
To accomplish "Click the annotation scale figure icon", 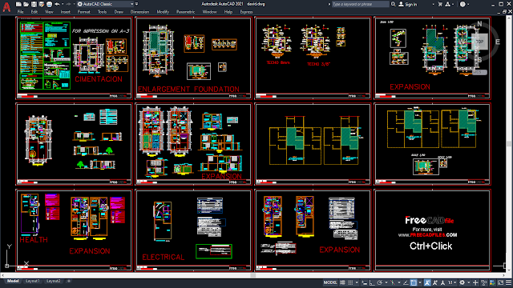I will [442, 282].
